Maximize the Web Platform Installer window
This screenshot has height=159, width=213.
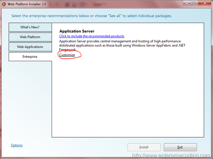click(x=194, y=3)
